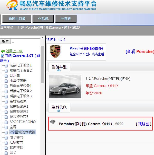Open 前端电子设备2 tree entry
154x155 pixels.
[21, 70]
